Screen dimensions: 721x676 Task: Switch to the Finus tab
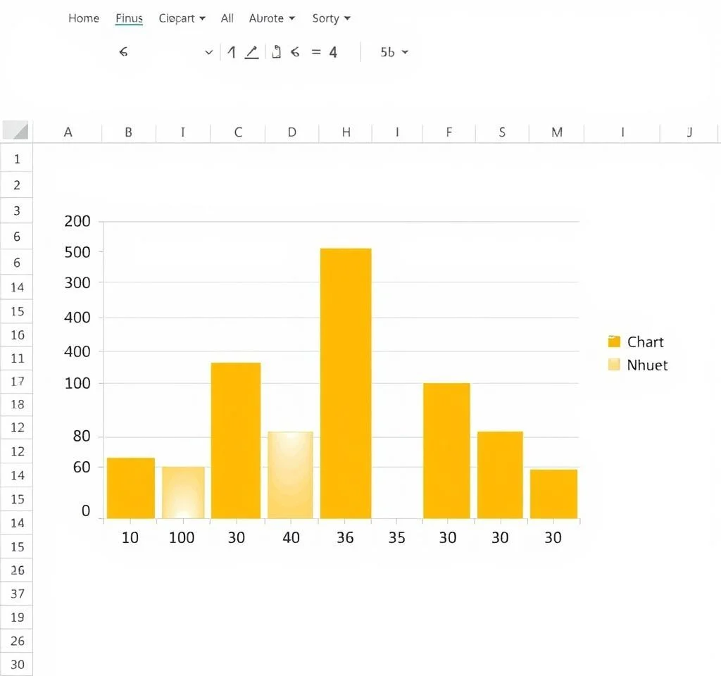point(129,18)
